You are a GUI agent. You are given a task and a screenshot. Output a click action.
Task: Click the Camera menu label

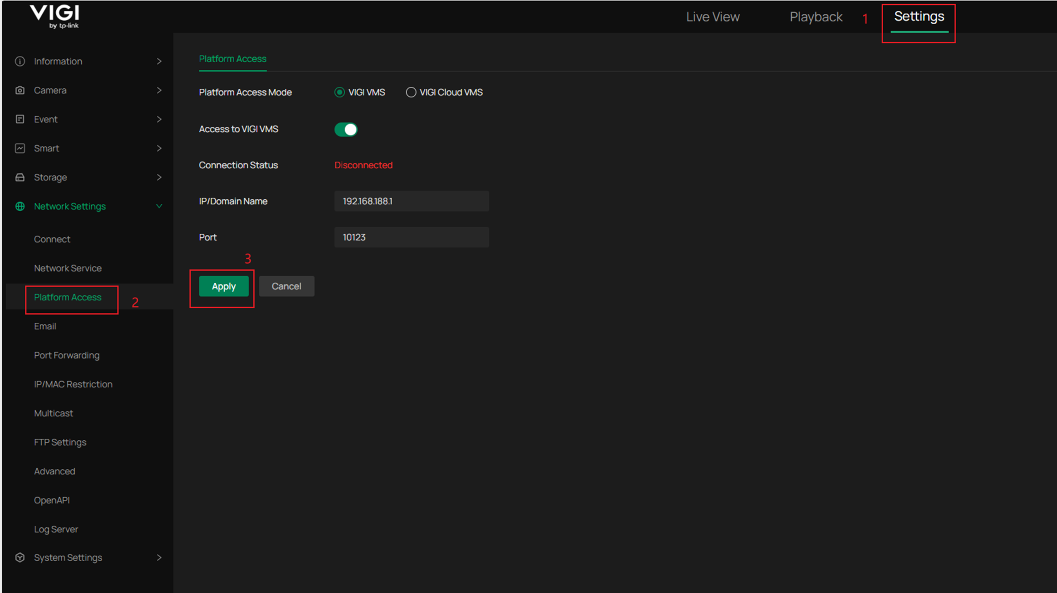pos(50,90)
